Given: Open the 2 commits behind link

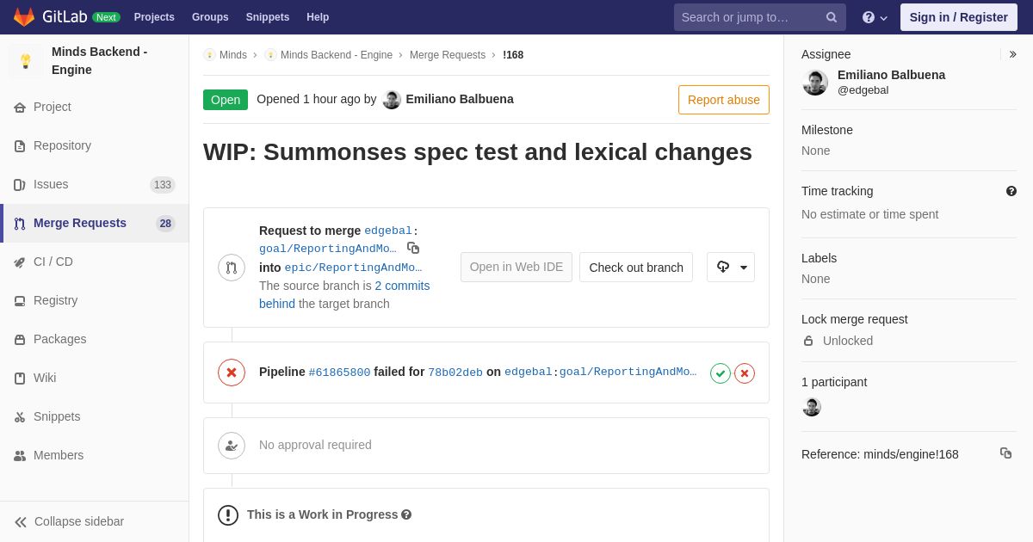Looking at the screenshot, I should click(344, 294).
